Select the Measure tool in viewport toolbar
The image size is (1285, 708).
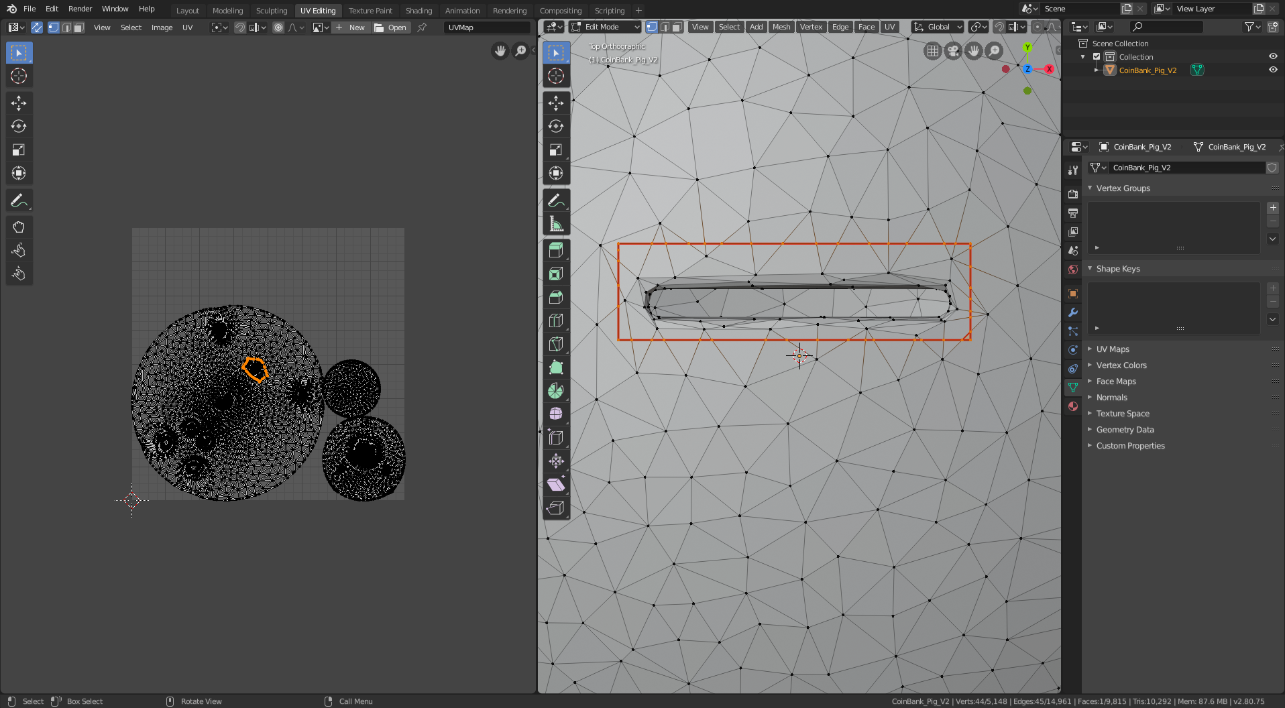pos(556,224)
